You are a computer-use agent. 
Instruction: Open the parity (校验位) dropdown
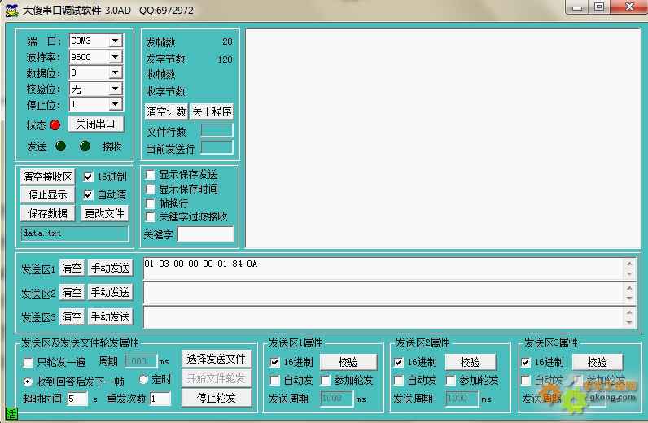point(116,89)
